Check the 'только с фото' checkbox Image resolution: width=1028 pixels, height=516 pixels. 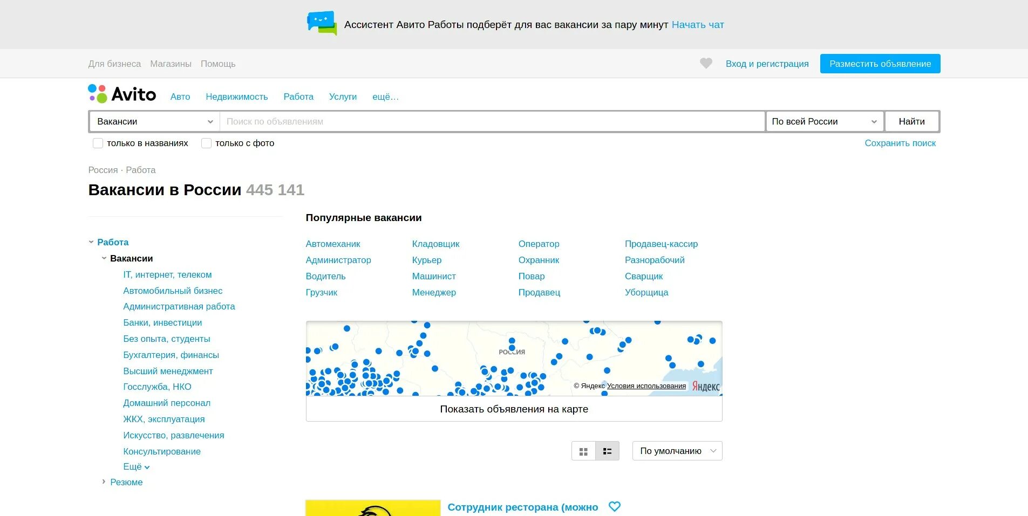coord(206,143)
